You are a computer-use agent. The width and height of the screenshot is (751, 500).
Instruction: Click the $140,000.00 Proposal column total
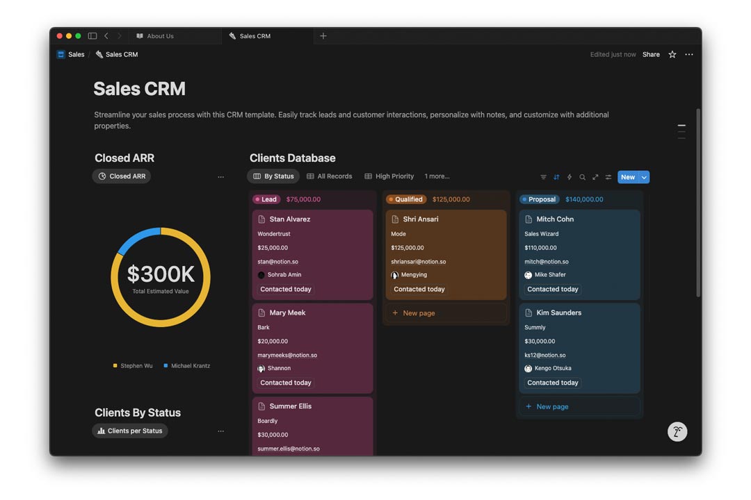tap(584, 199)
